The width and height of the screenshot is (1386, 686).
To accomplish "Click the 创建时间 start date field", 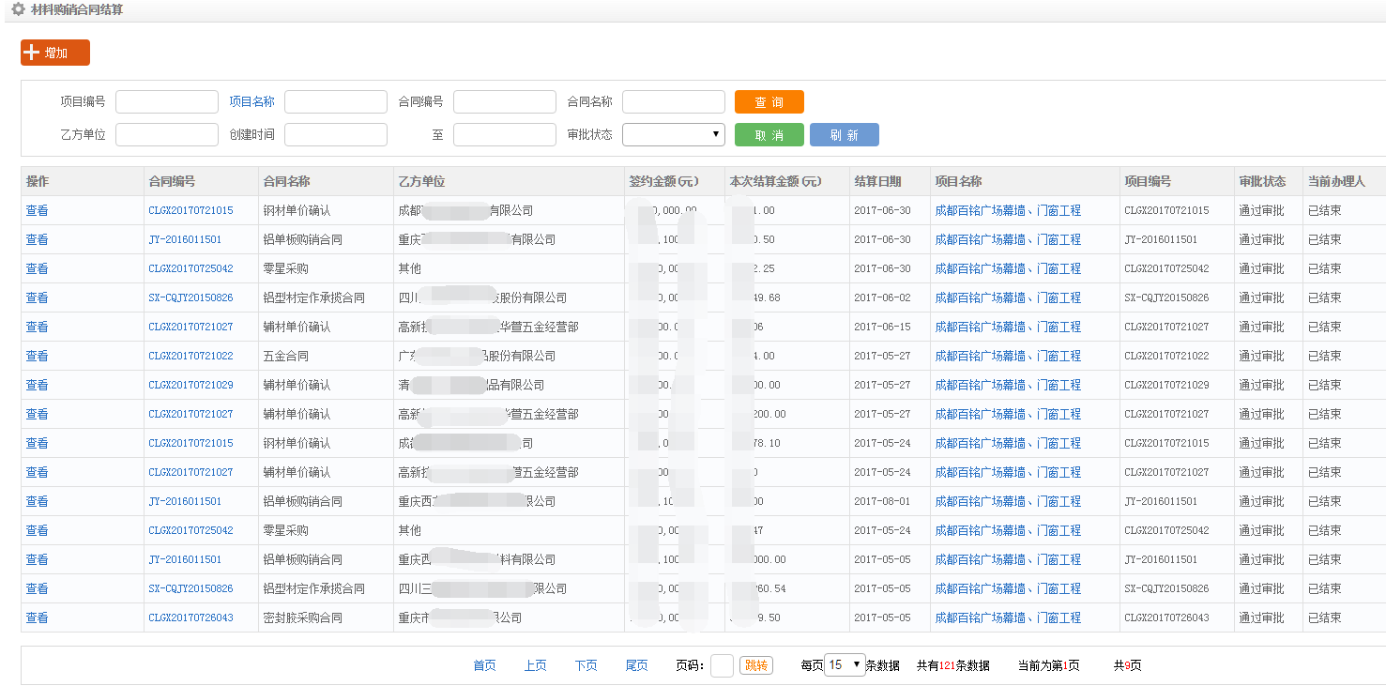I will pyautogui.click(x=336, y=135).
